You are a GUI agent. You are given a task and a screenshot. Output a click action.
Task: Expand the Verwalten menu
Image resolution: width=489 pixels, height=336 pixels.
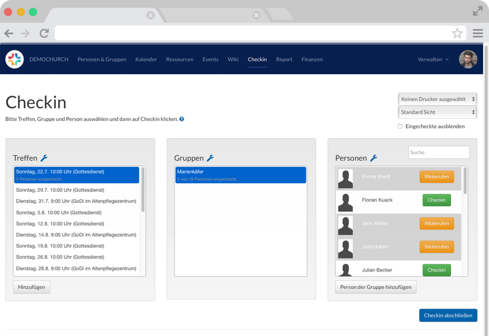[433, 59]
